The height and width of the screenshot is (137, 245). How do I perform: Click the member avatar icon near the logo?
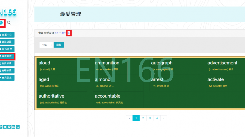click(1, 23)
